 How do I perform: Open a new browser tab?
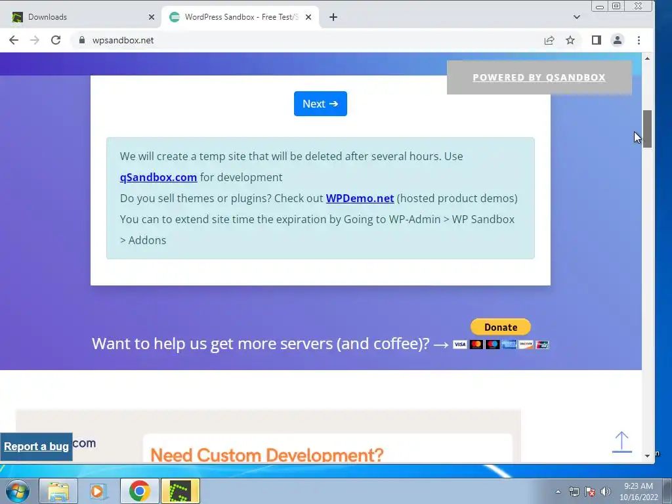point(333,17)
